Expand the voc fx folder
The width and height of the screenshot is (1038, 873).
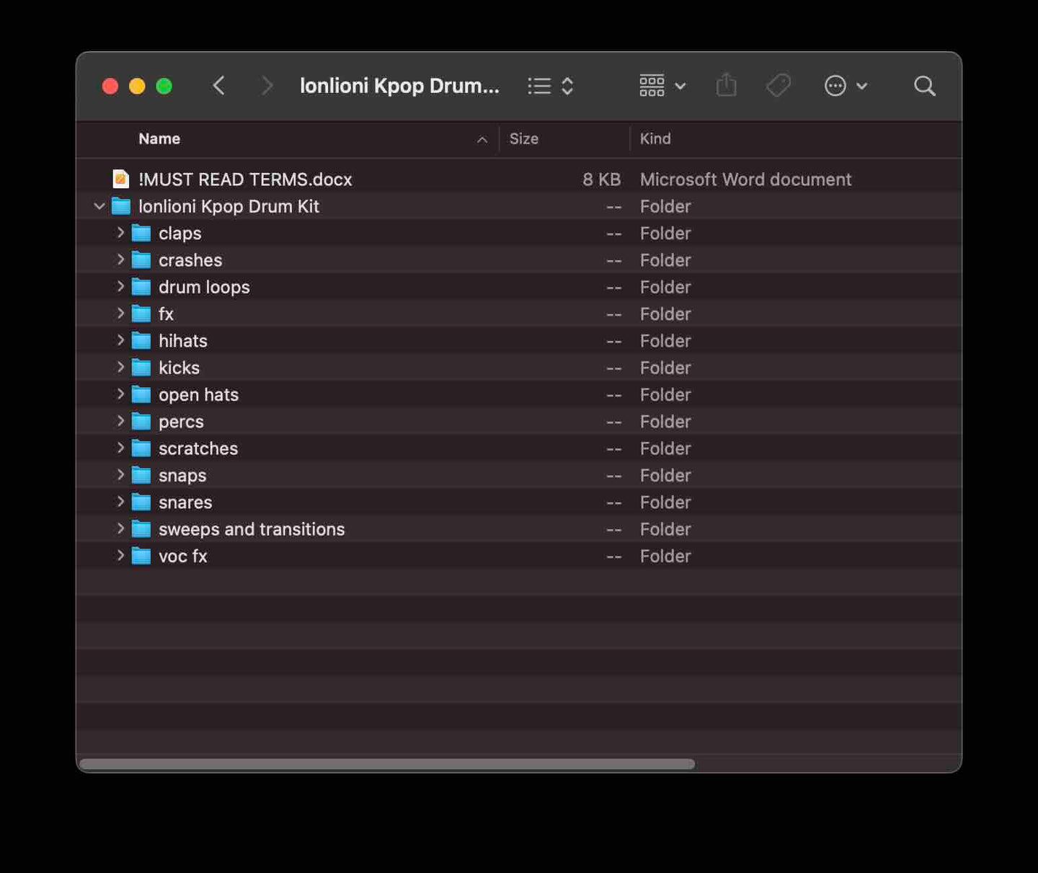pos(120,556)
